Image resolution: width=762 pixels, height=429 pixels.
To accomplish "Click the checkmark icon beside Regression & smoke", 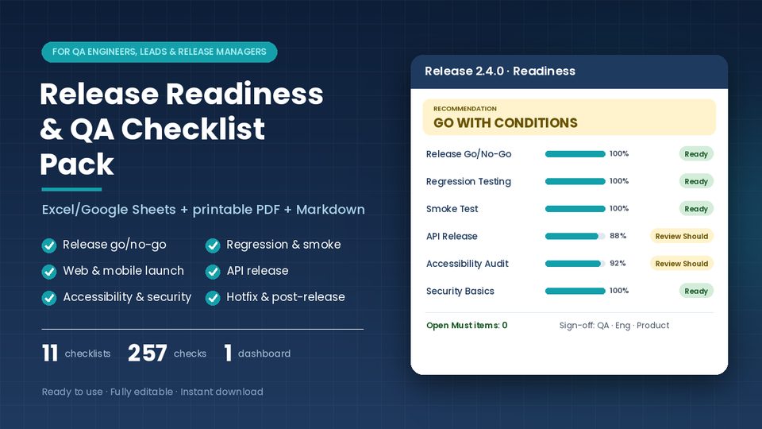I will [x=213, y=245].
